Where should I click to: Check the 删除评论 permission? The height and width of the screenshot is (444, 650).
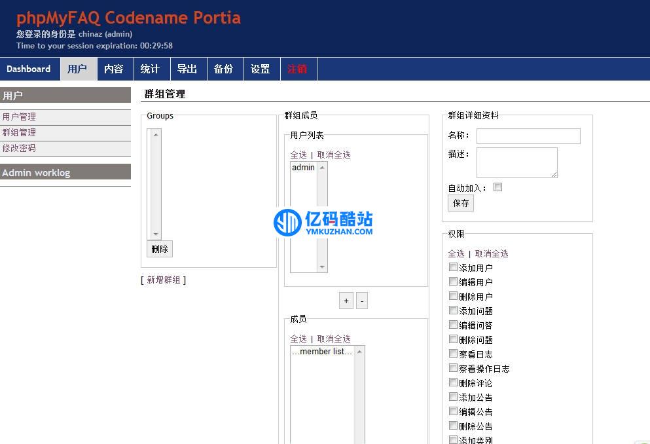click(x=454, y=382)
